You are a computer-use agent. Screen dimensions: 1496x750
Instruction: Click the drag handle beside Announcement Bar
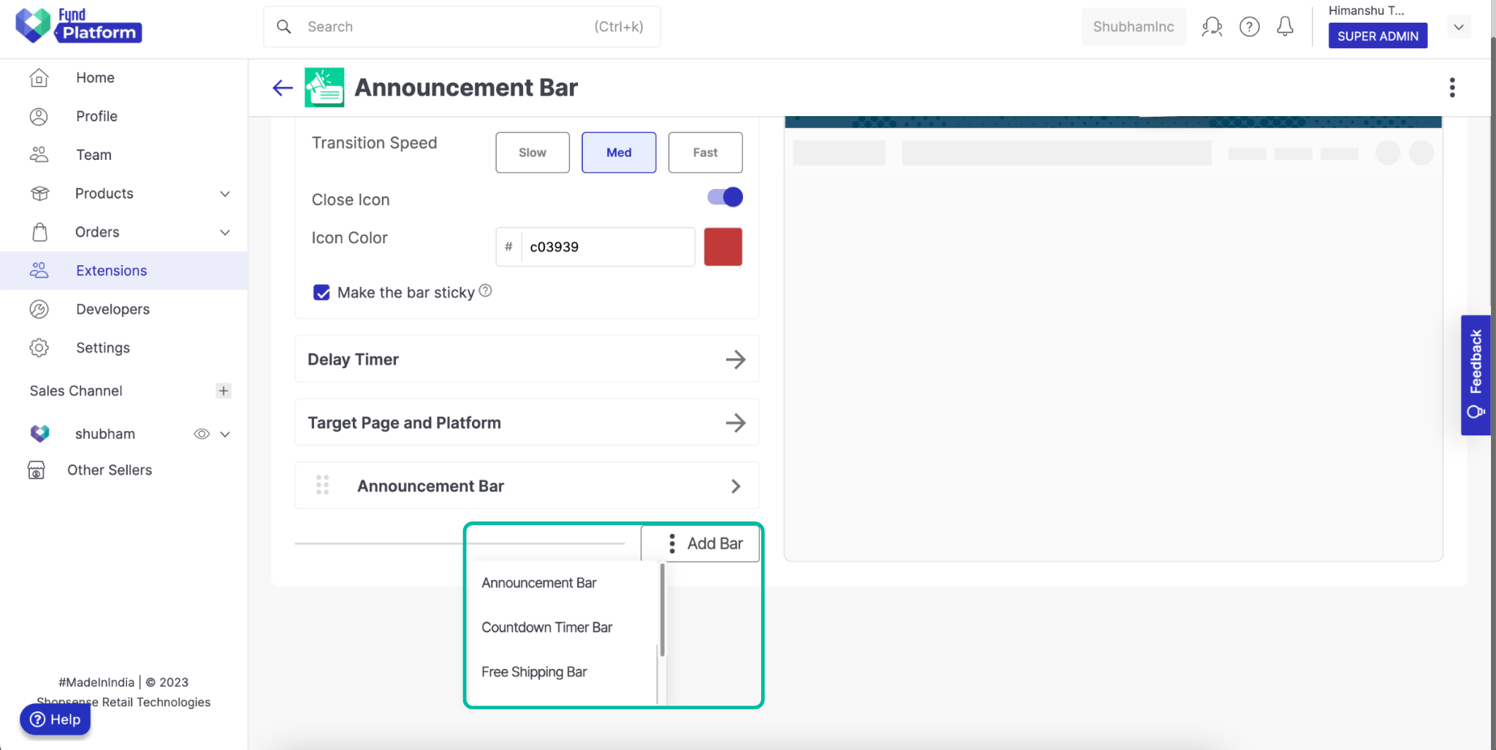pos(322,485)
